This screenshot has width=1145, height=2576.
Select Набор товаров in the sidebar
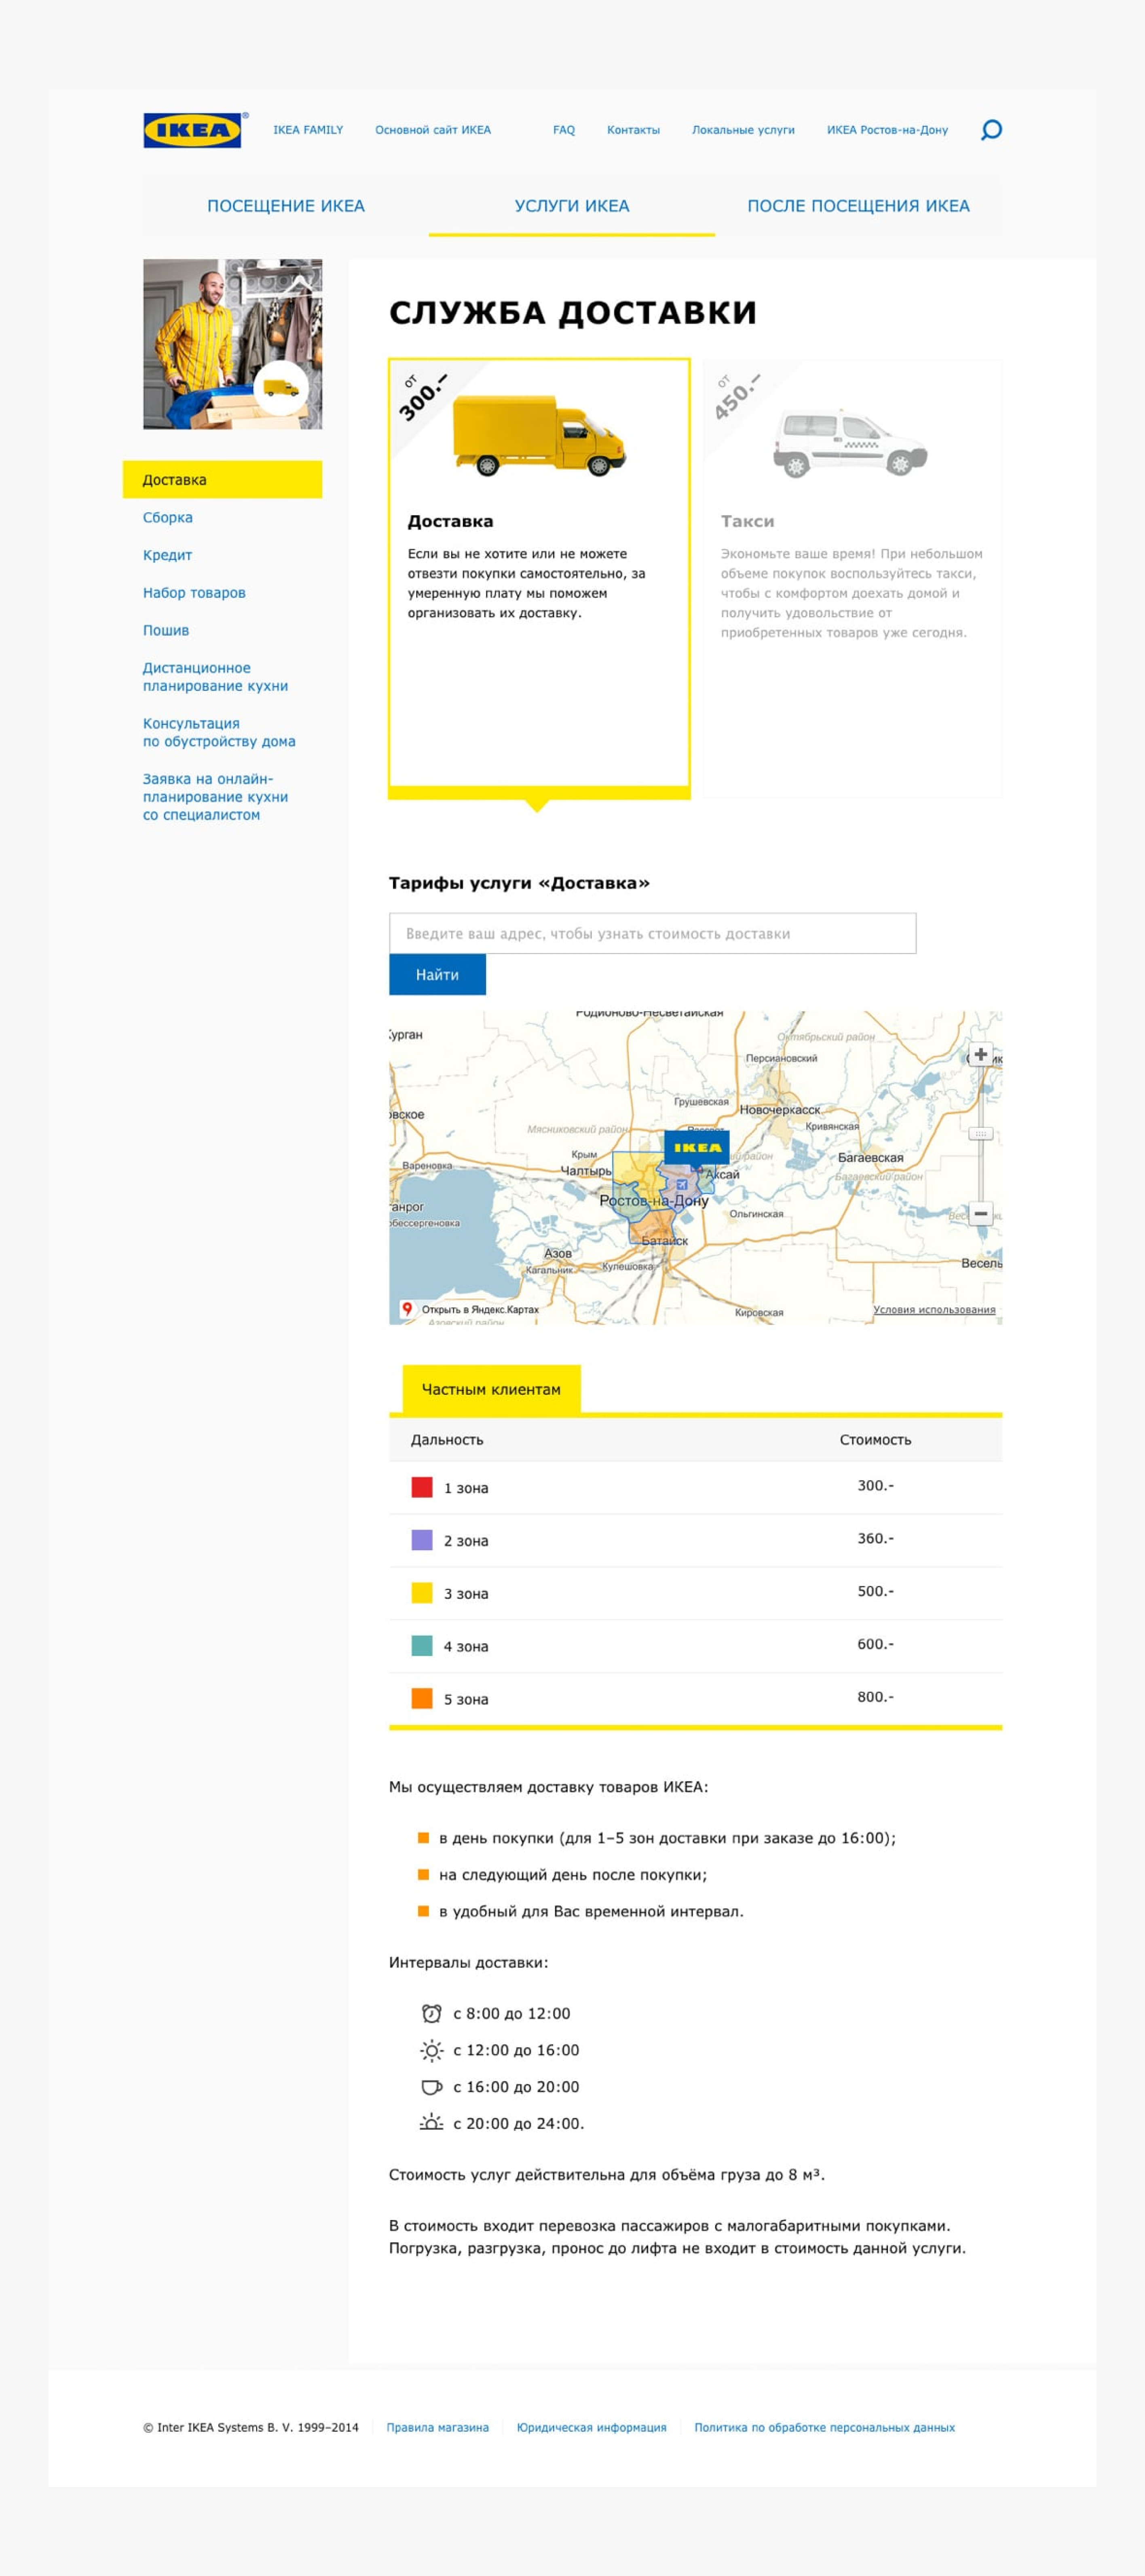pos(194,593)
